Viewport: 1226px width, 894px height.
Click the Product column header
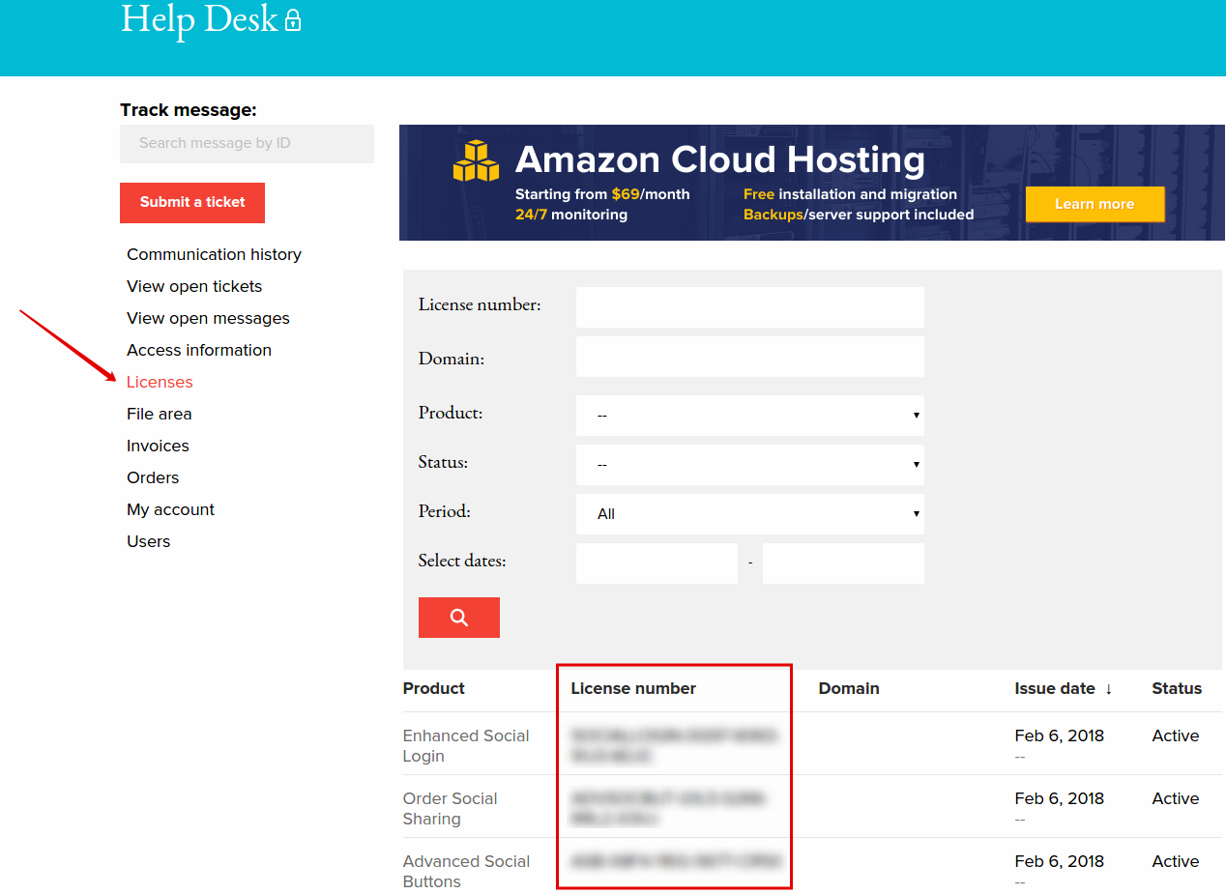[x=433, y=688]
